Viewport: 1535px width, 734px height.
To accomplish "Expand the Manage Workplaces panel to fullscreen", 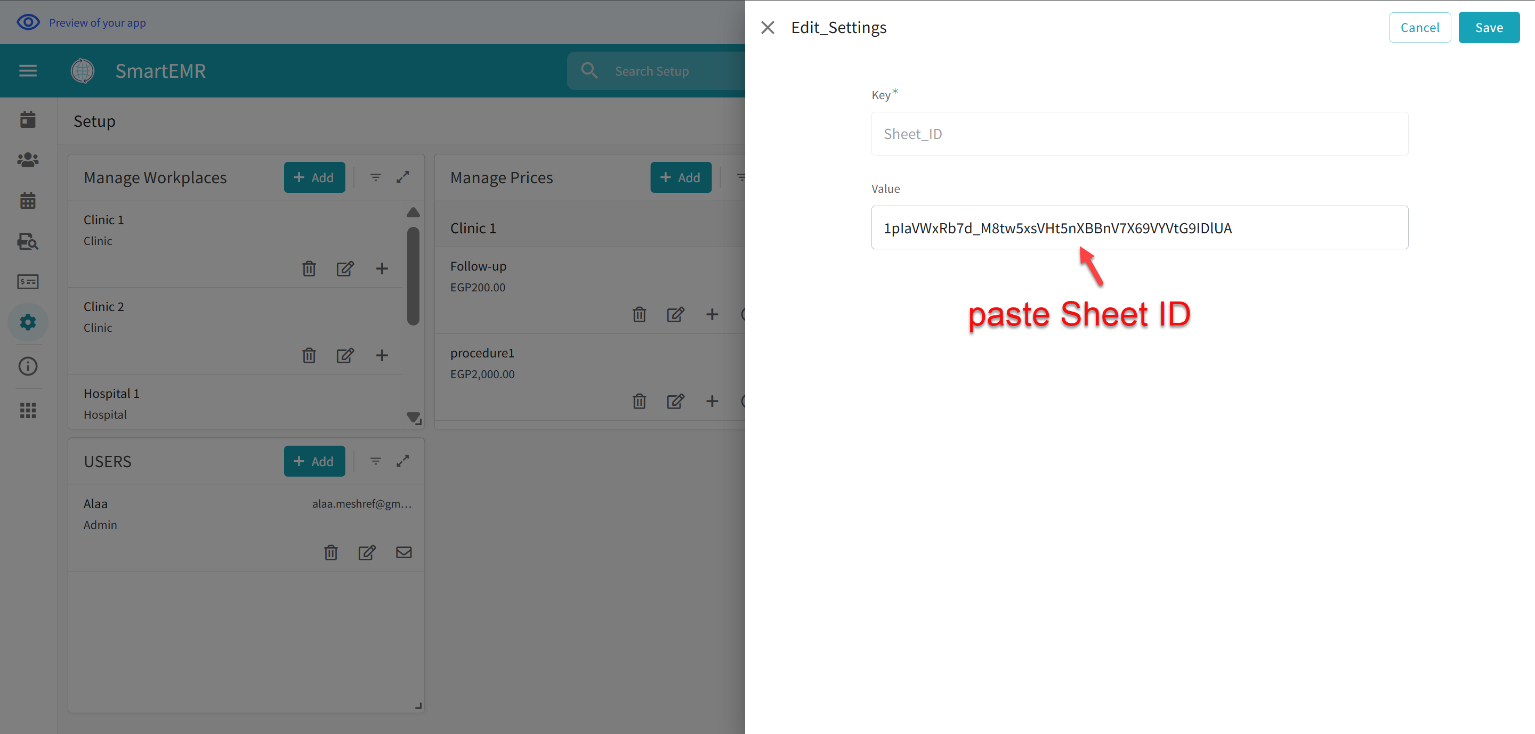I will [x=403, y=177].
